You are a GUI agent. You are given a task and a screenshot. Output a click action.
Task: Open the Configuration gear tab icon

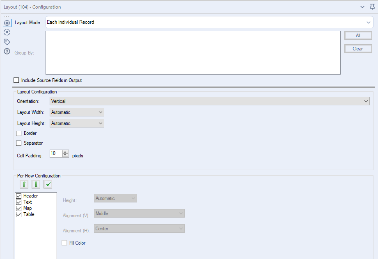[7, 23]
